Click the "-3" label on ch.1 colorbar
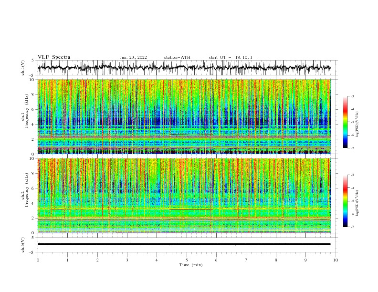The height and width of the screenshot is (292, 378). coord(352,96)
